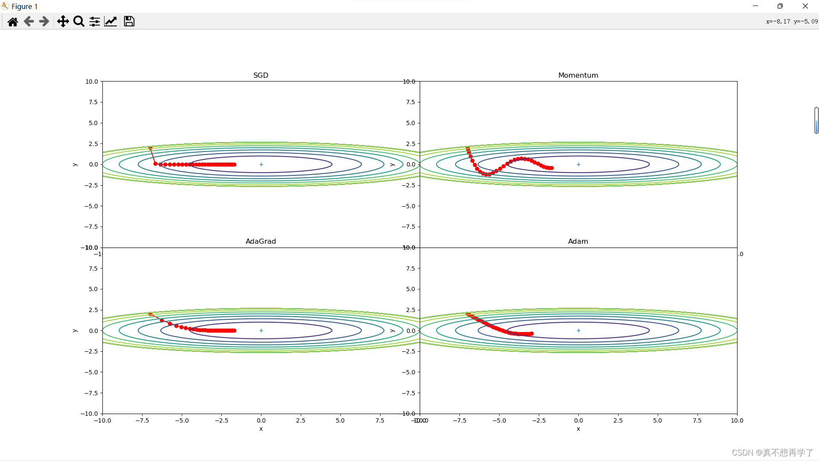This screenshot has height=461, width=819.
Task: Click the minimum marker in Adam plot
Action: (x=578, y=330)
